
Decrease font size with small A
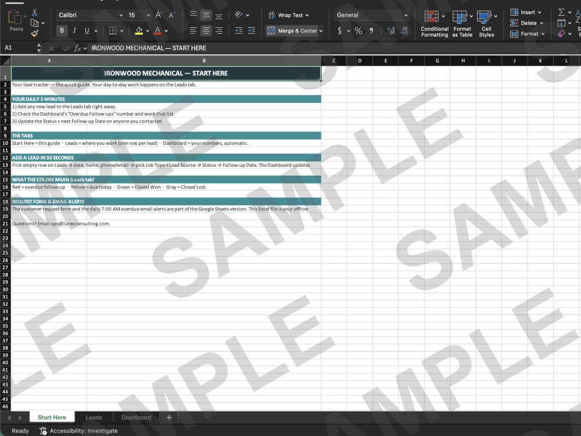[x=172, y=15]
